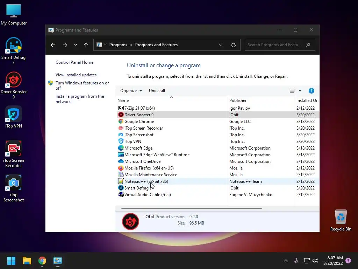
Task: Sort by the Publisher column header
Action: click(260, 100)
